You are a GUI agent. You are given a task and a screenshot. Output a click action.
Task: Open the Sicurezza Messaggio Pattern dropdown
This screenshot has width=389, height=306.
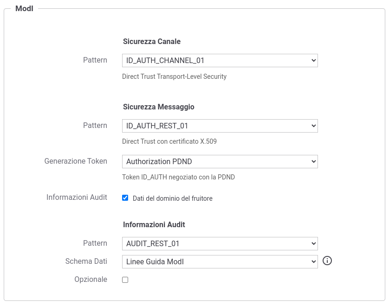pyautogui.click(x=220, y=126)
